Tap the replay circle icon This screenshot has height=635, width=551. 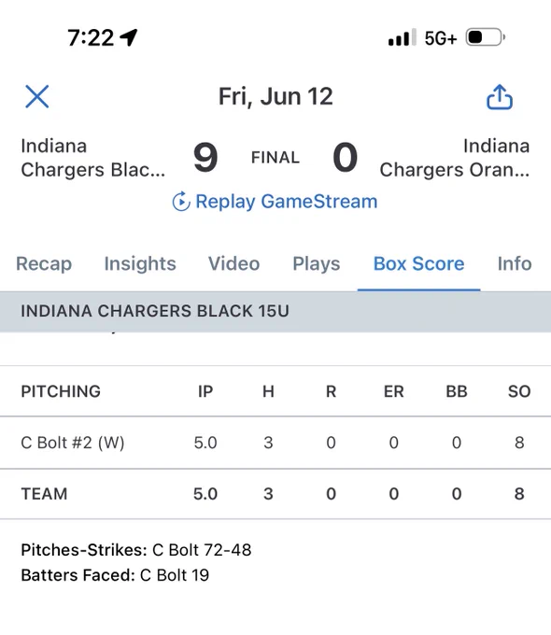181,202
